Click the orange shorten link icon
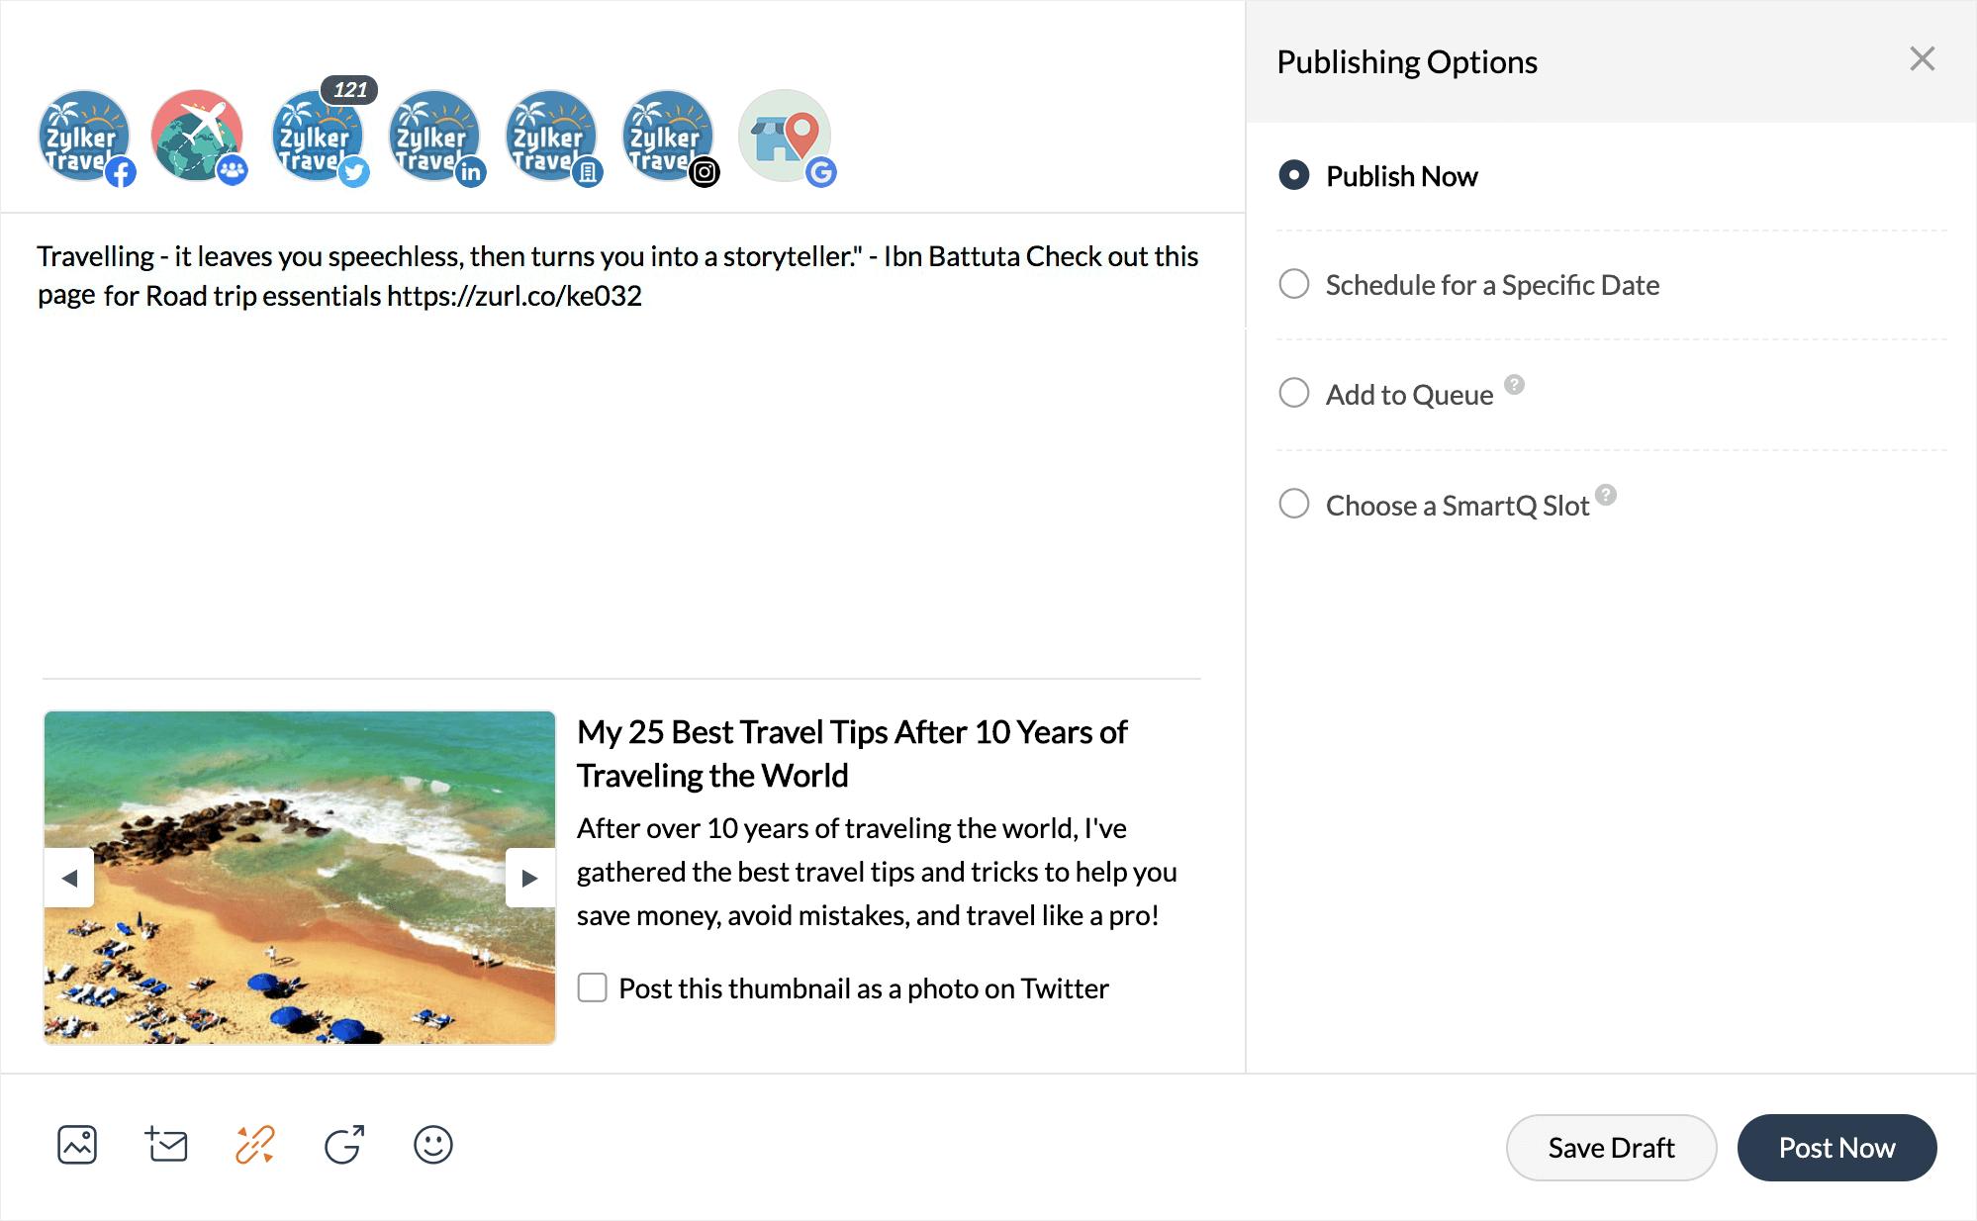 (x=255, y=1145)
